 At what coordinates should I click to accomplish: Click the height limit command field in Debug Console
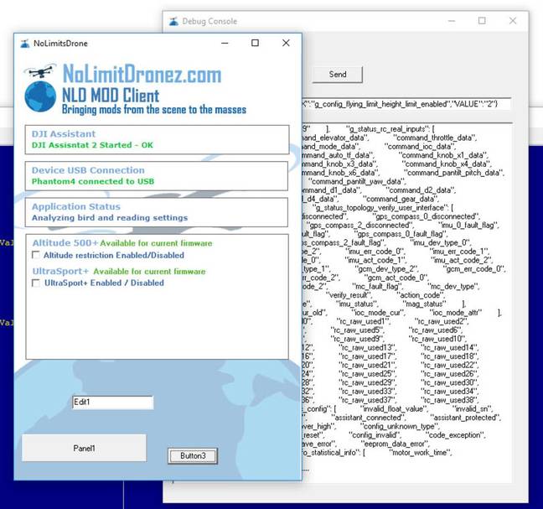(x=406, y=104)
